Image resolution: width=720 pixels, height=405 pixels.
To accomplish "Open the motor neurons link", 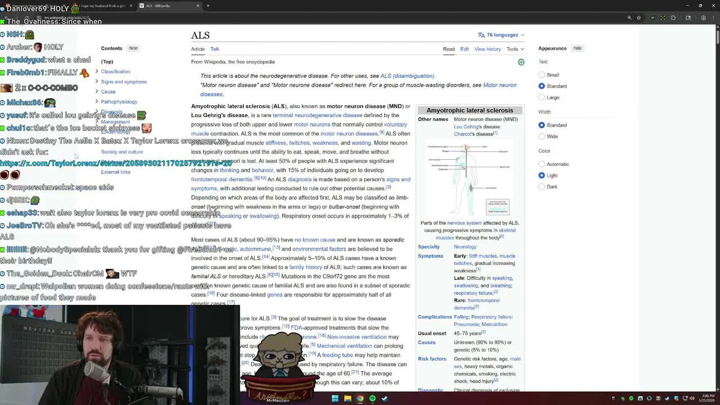I will click(312, 124).
